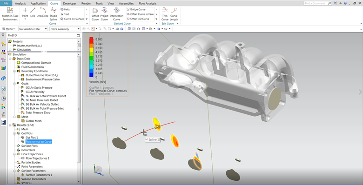Collapse the Flow Trajectories node

(14, 154)
